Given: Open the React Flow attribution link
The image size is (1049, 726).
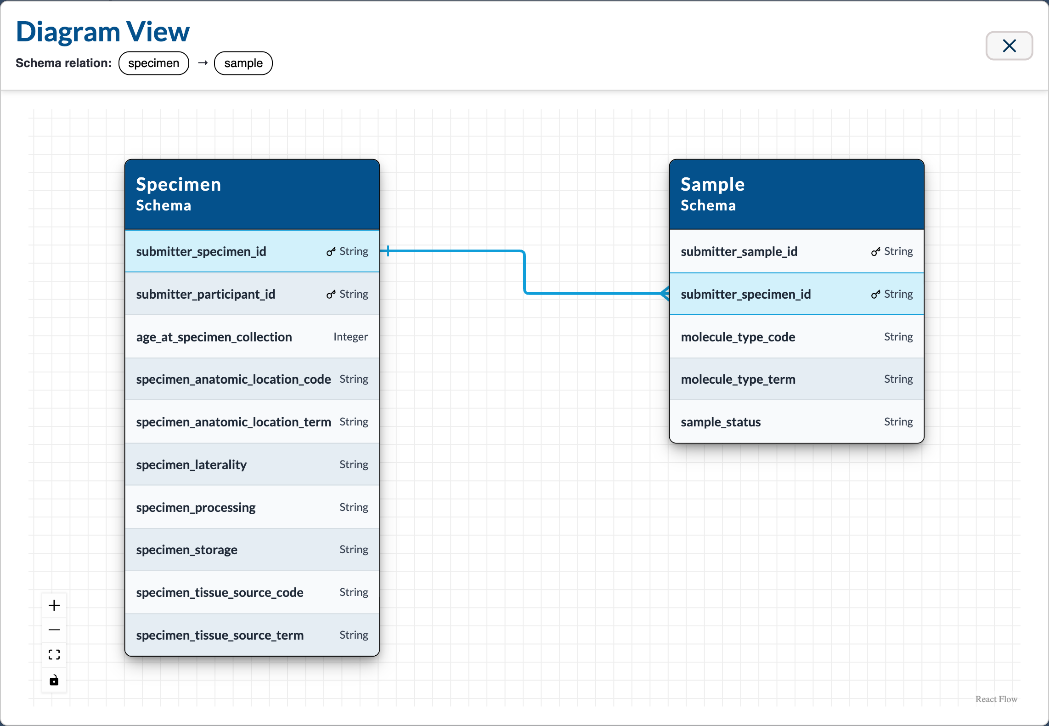Looking at the screenshot, I should [996, 699].
